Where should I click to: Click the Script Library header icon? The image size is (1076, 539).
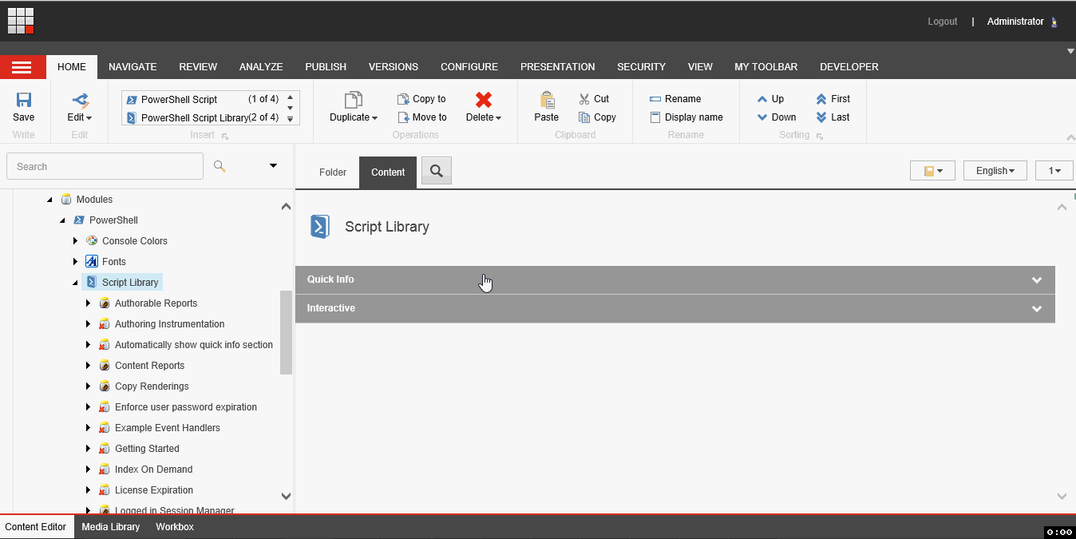tap(319, 227)
